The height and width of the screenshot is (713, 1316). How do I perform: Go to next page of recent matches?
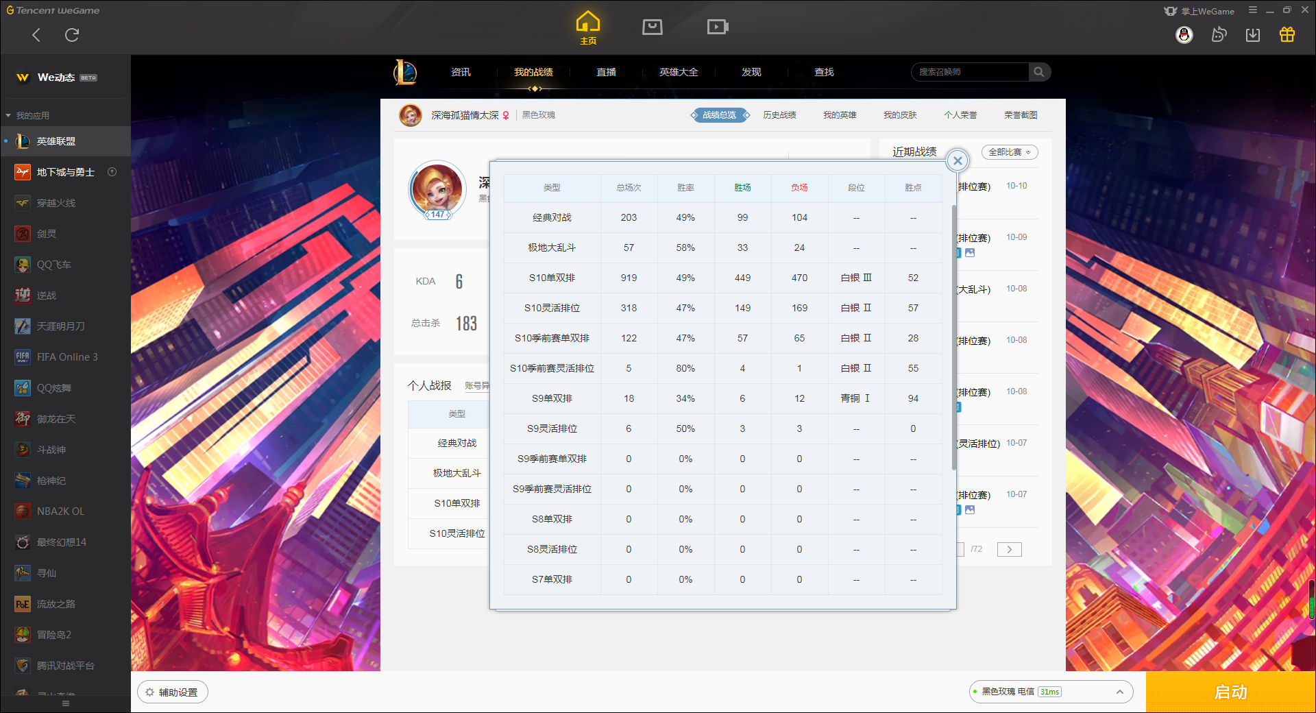point(1009,549)
